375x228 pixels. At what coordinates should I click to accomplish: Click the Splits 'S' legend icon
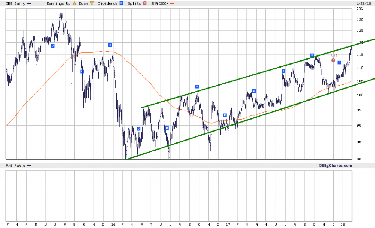point(145,3)
